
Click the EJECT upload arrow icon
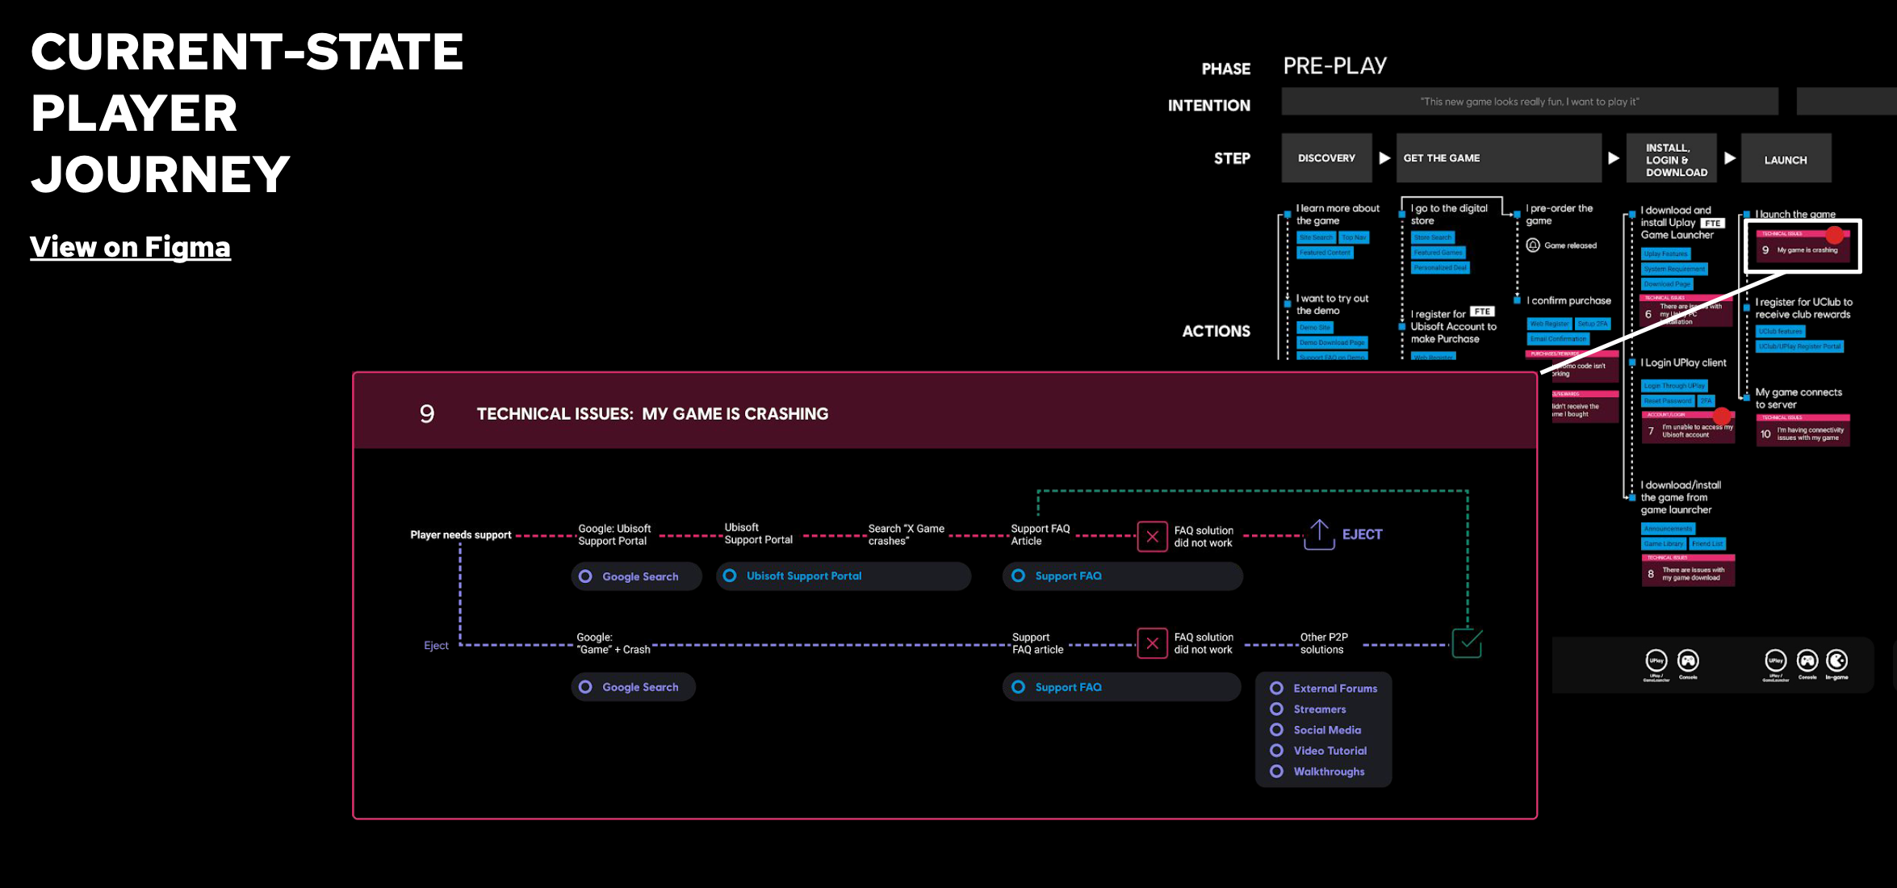tap(1319, 534)
